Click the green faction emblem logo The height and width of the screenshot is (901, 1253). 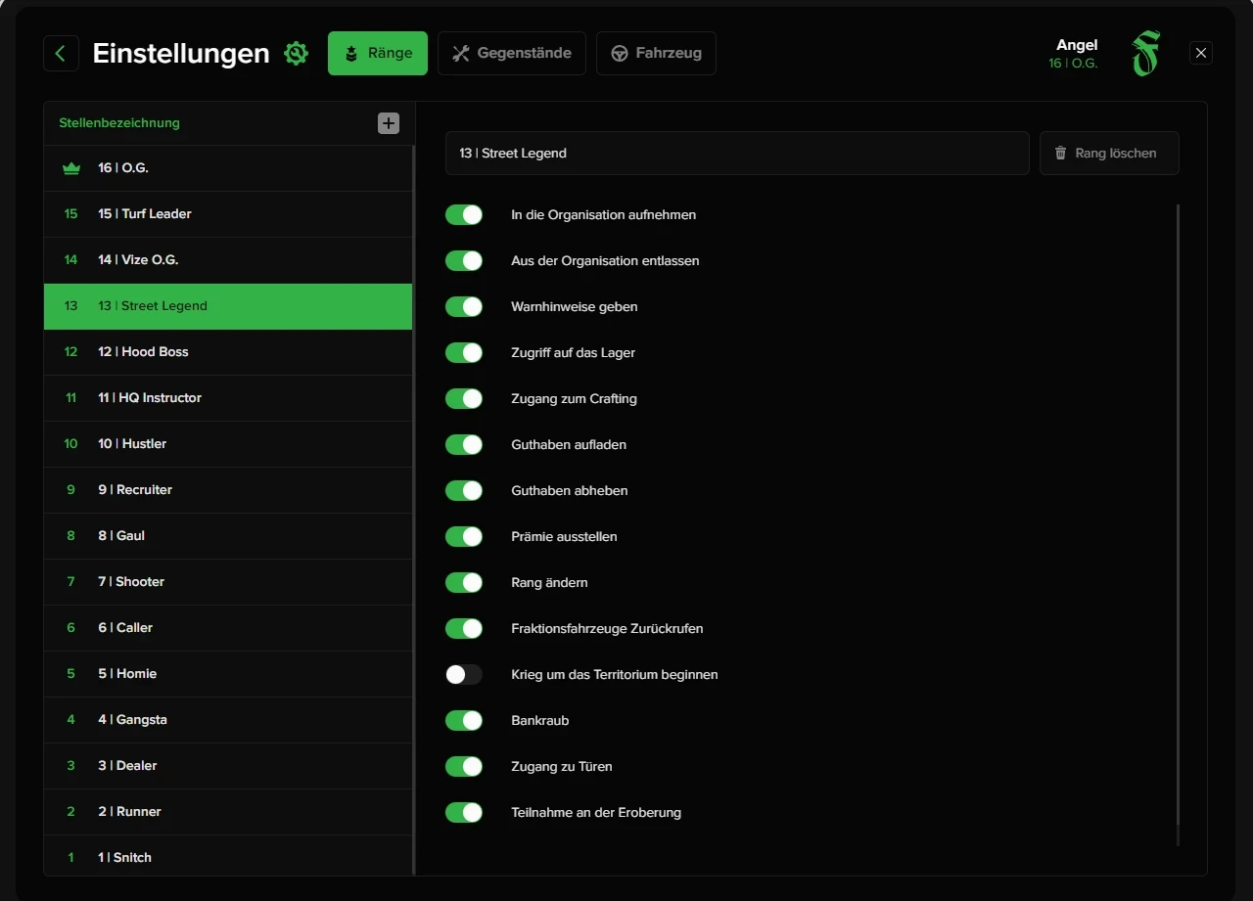1145,54
